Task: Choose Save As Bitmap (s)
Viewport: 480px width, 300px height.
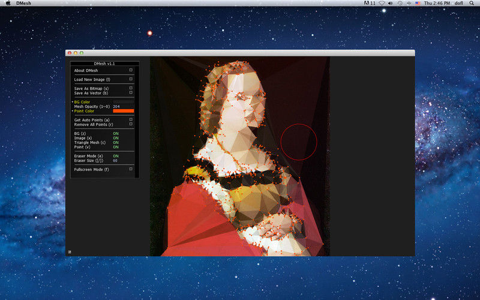Action: (103, 88)
